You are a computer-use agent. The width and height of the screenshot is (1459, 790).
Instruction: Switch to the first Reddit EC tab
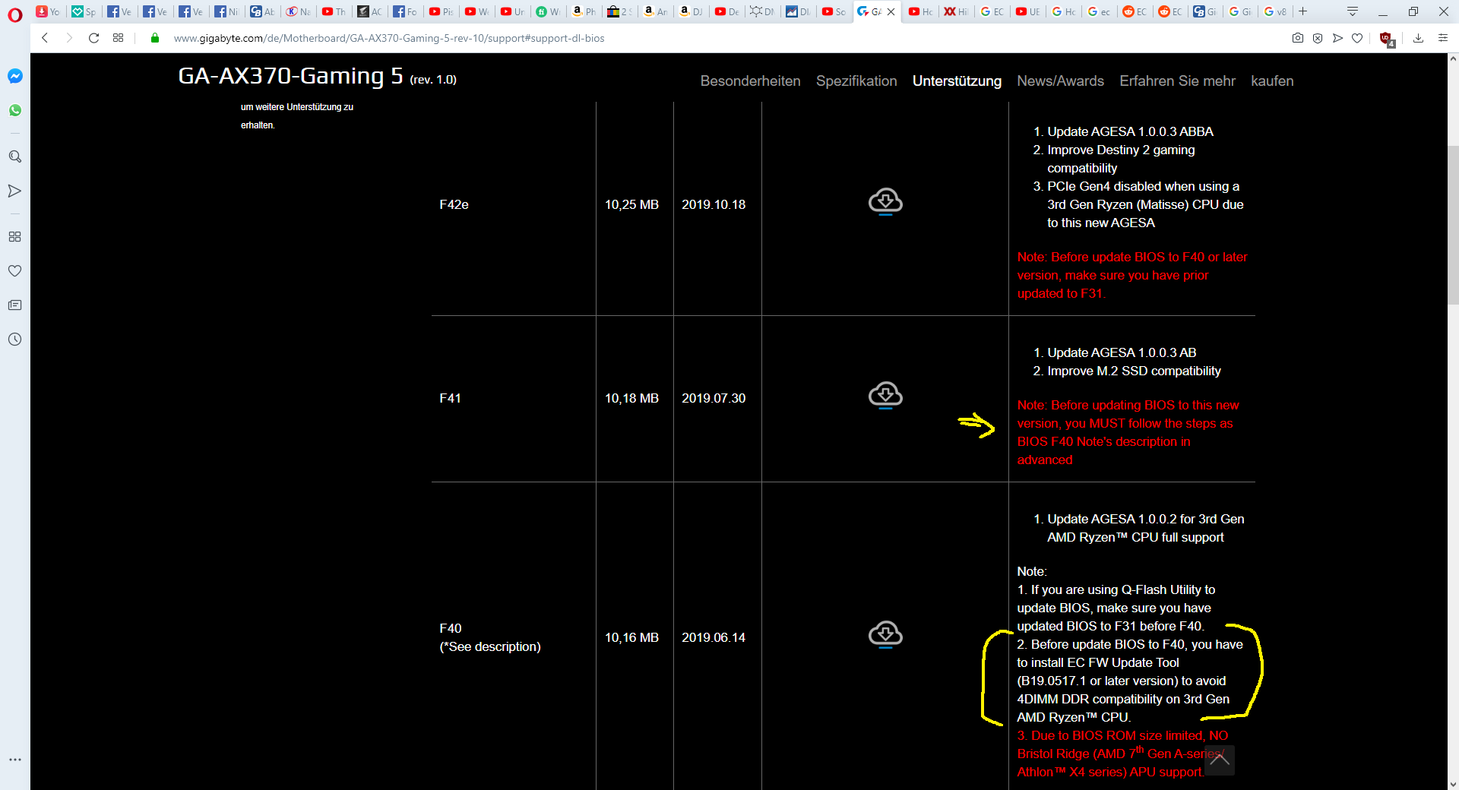pyautogui.click(x=1135, y=11)
